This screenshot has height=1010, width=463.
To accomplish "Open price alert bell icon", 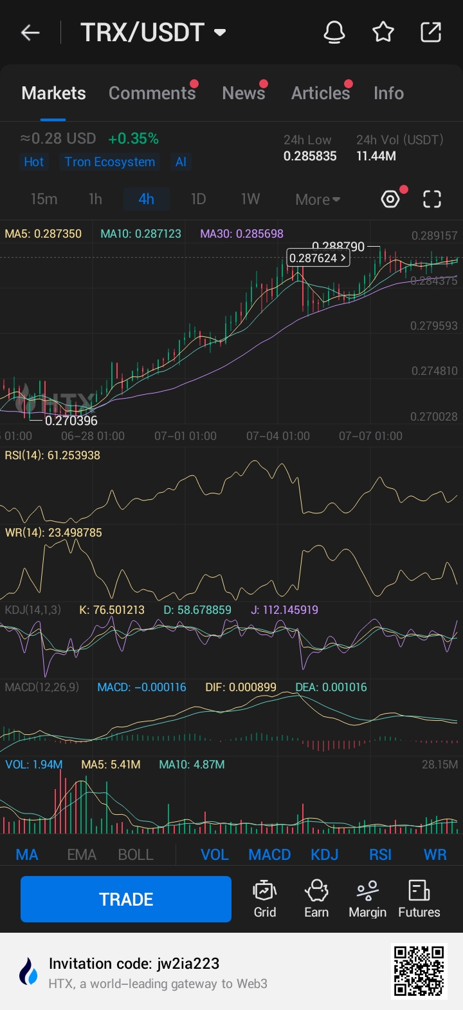I will [334, 32].
